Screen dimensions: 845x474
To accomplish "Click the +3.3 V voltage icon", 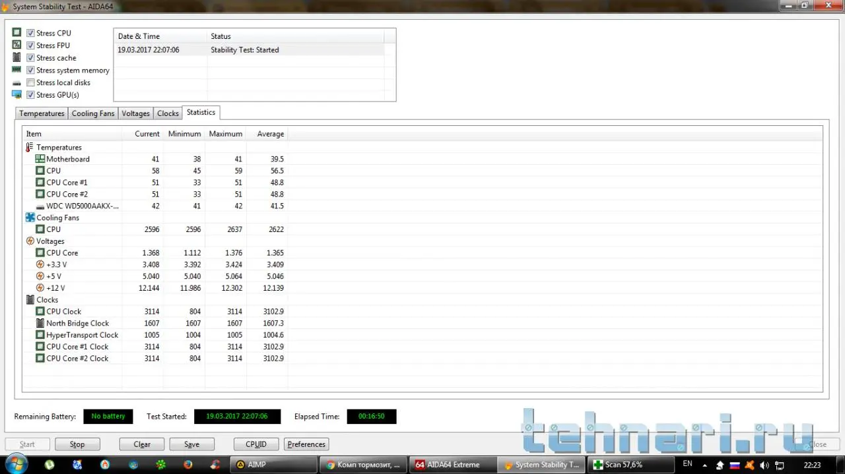I will click(40, 264).
